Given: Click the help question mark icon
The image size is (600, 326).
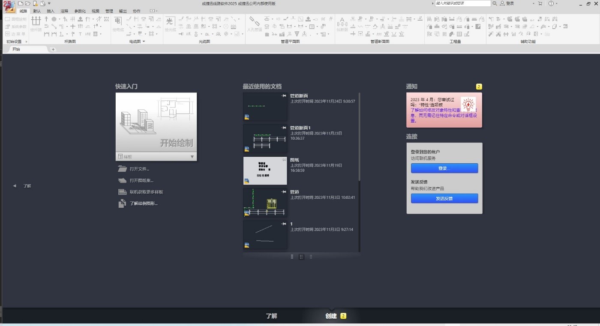Looking at the screenshot, I should pos(551,3).
